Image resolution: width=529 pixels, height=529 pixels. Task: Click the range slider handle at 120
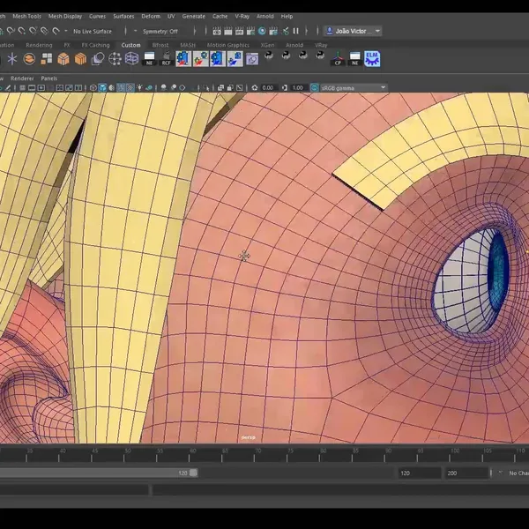(193, 473)
